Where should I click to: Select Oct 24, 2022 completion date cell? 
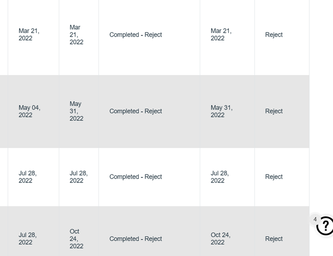tap(221, 238)
